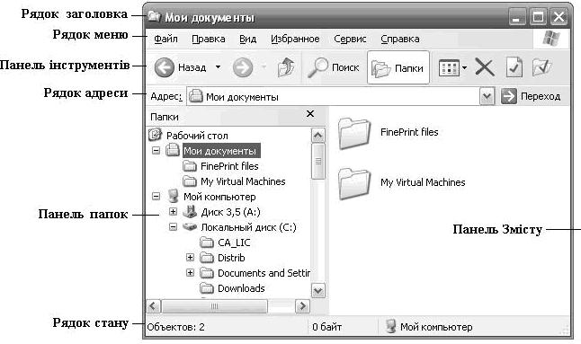
Task: Open the Избранное menu
Action: (x=295, y=39)
